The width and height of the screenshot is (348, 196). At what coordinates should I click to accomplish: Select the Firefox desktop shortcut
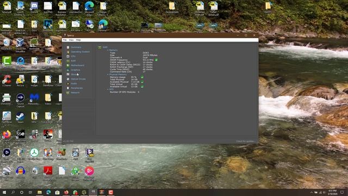7,136
